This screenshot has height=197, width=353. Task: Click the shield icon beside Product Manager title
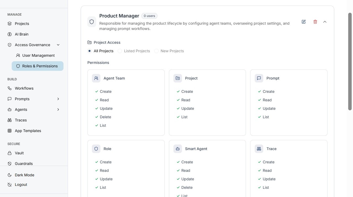[x=92, y=22]
